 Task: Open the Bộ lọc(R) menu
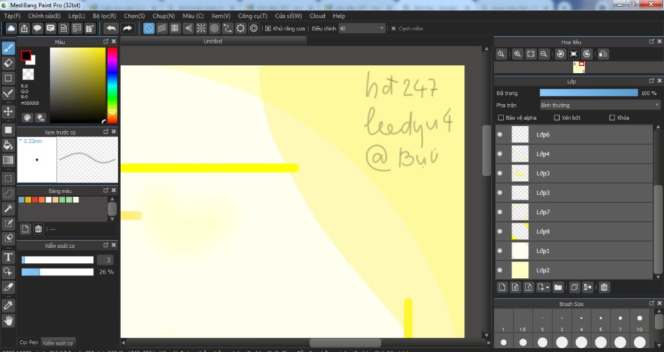104,16
